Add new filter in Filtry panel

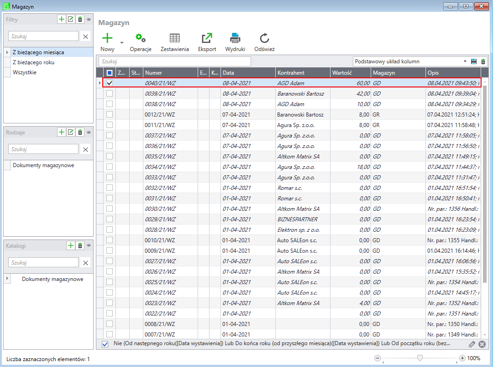[x=61, y=19]
